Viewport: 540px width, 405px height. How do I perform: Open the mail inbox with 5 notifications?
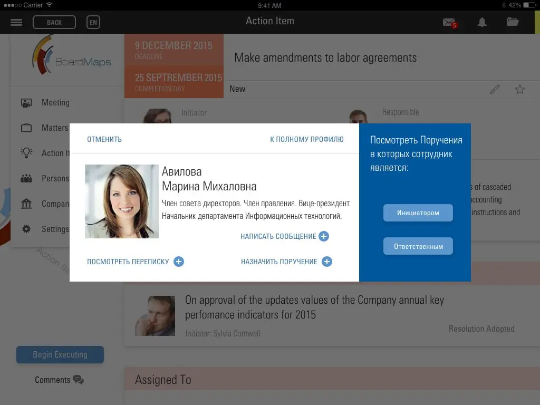coord(450,23)
